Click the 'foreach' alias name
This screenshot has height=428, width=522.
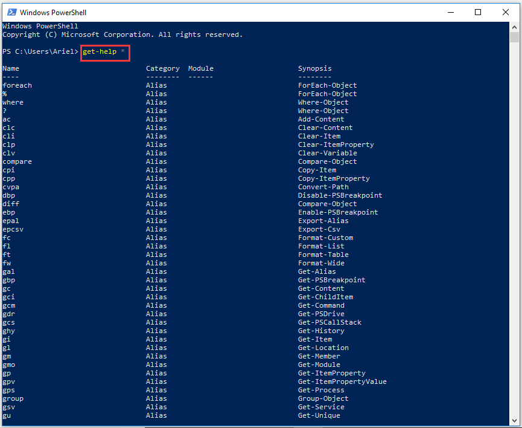[x=18, y=85]
